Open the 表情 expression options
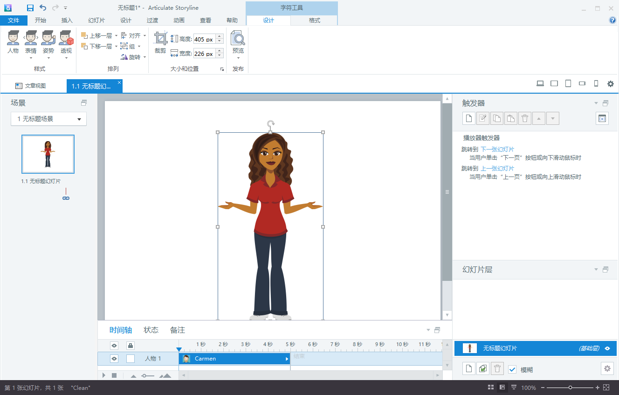 coord(31,45)
